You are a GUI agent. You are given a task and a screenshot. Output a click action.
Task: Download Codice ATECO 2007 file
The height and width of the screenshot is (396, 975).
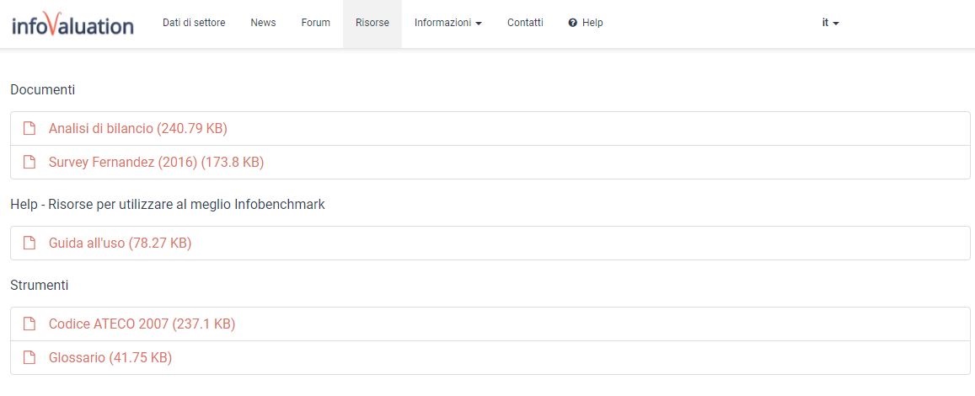pos(142,324)
